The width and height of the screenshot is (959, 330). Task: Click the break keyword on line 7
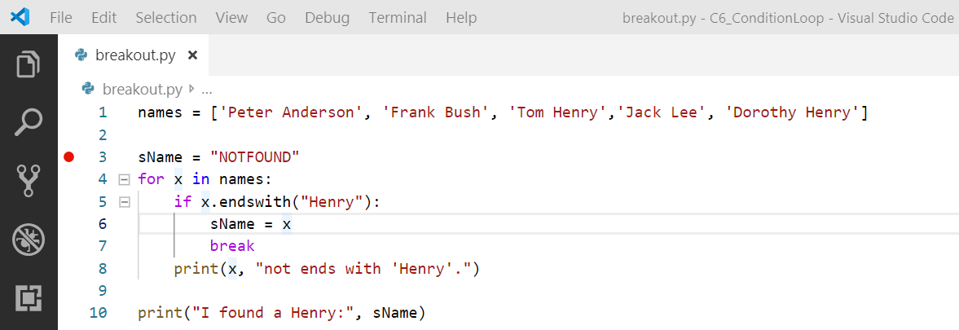click(x=232, y=246)
